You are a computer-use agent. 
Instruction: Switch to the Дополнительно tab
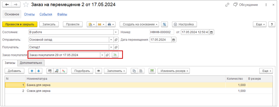31,63
